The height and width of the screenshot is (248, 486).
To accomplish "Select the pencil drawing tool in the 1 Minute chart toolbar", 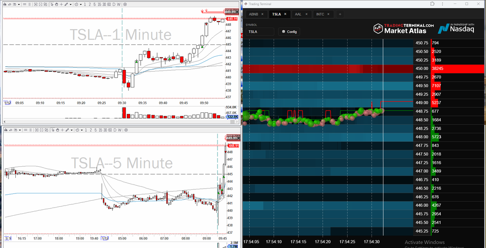I will 66,4.
